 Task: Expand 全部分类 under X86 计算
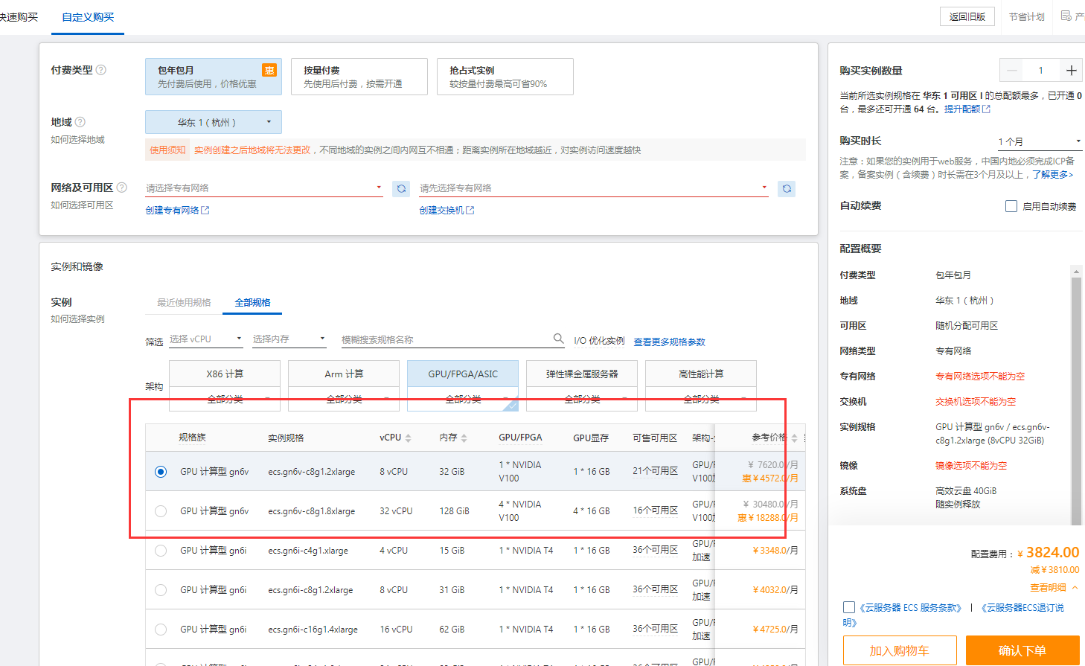tap(225, 399)
